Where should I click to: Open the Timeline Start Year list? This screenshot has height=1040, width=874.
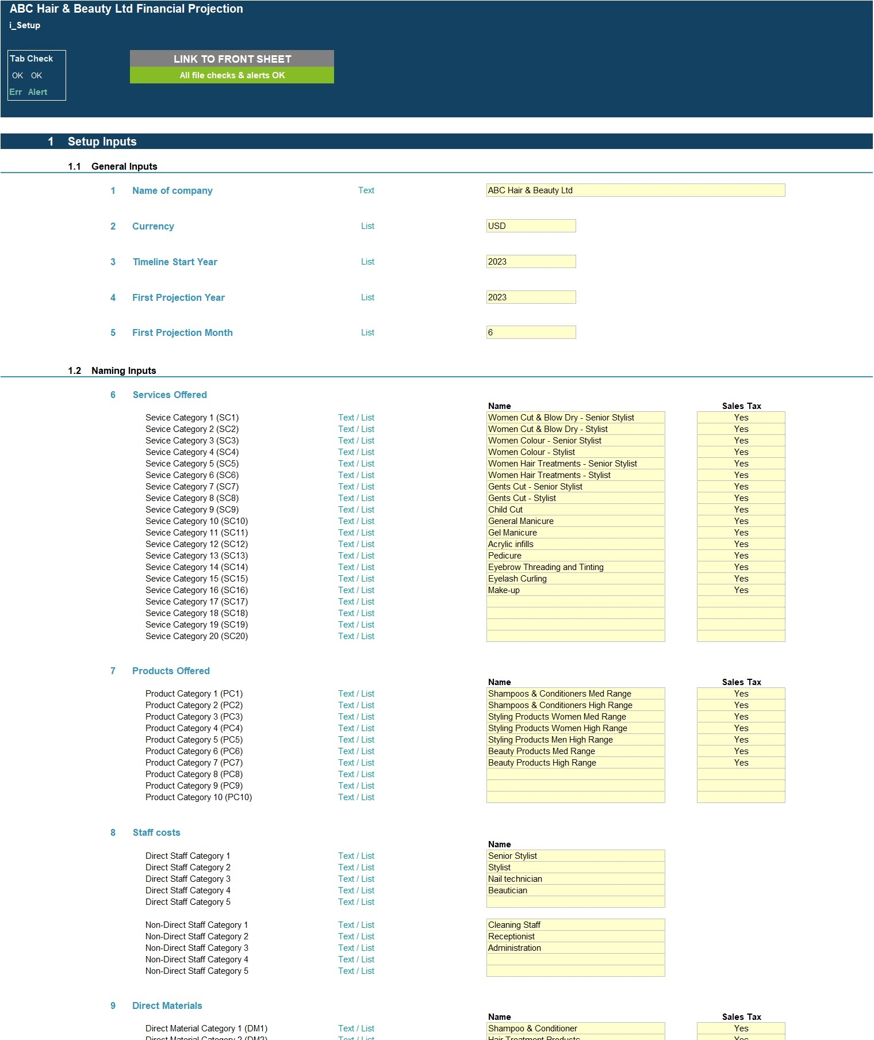coord(530,262)
